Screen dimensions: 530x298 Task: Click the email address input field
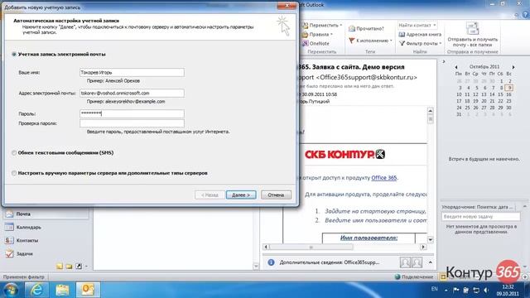coord(132,93)
